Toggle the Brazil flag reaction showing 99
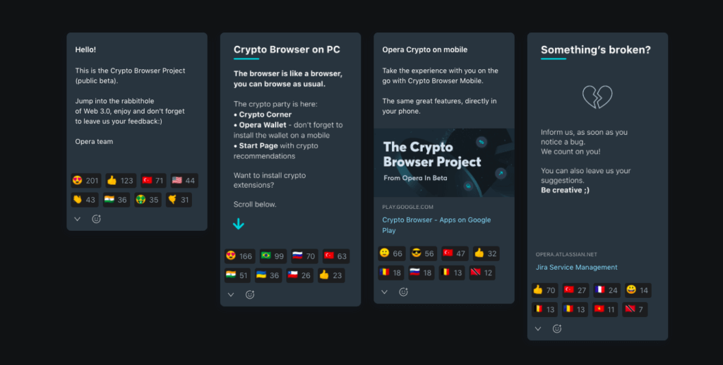Image resolution: width=723 pixels, height=365 pixels. (272, 256)
